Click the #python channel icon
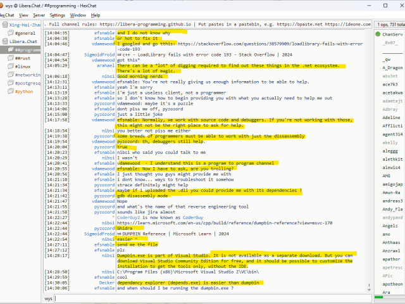The height and width of the screenshot is (304, 405). [10, 91]
